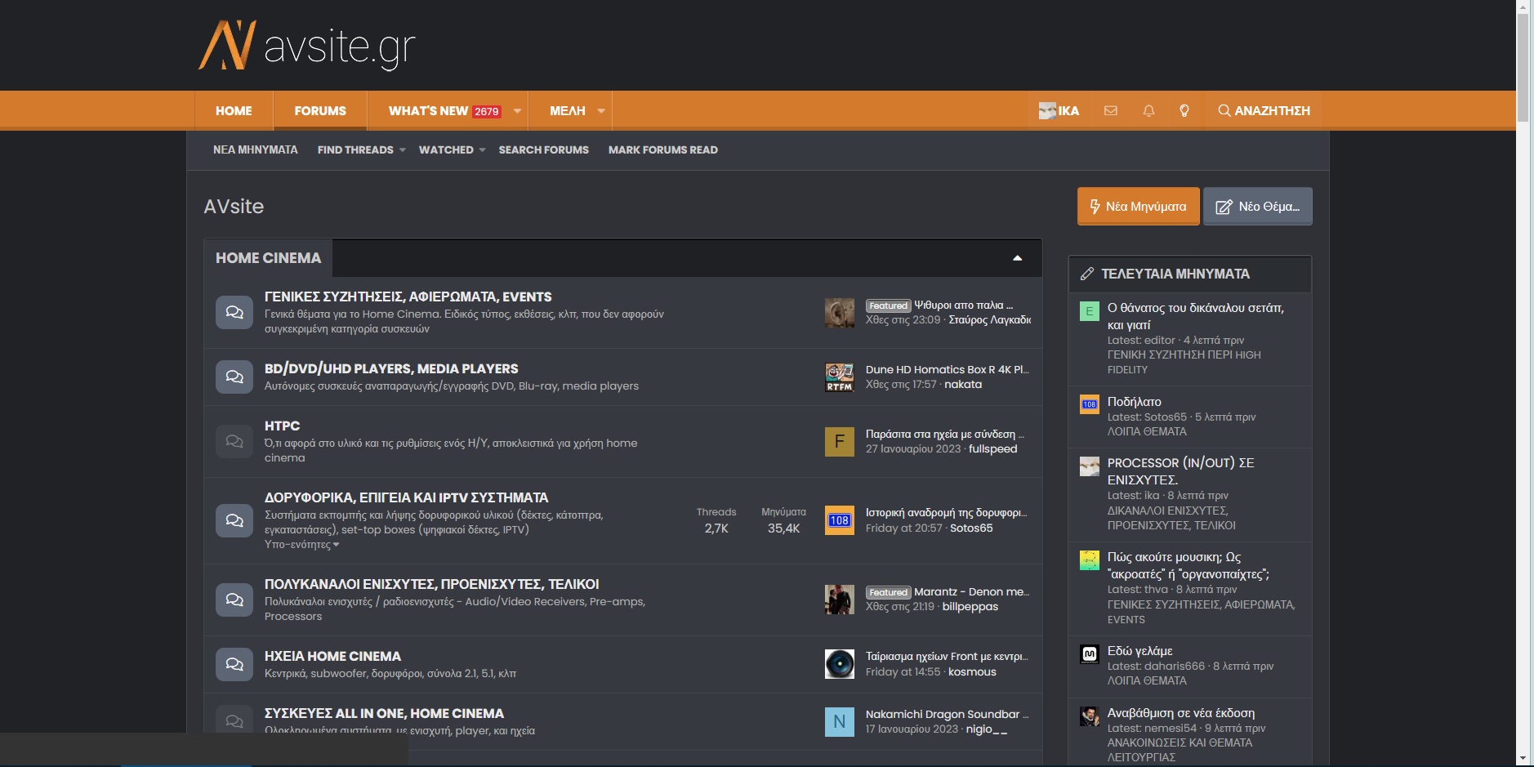Open the notifications bell icon
Viewport: 1534px width, 767px height.
pyautogui.click(x=1148, y=111)
